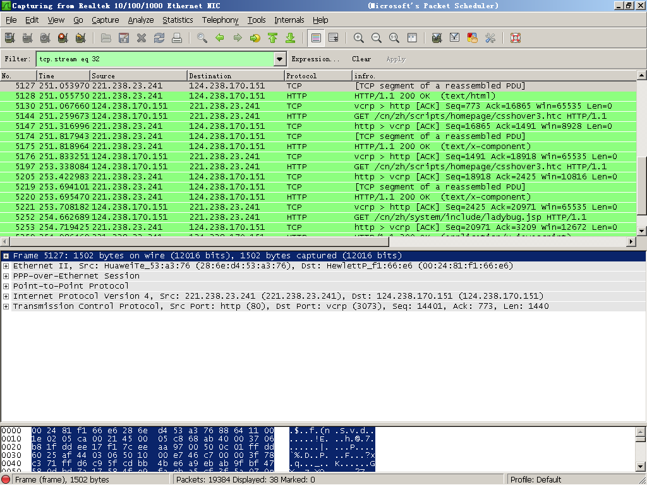The height and width of the screenshot is (485, 647).
Task: Click the close capture file icon
Action: click(142, 38)
